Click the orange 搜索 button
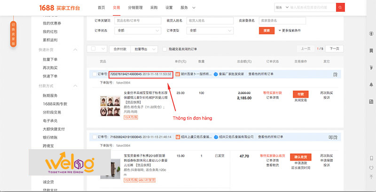The width and height of the screenshot is (376, 192). pos(266,31)
